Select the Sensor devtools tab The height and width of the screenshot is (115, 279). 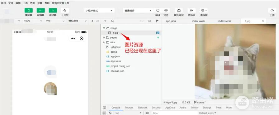point(195,108)
